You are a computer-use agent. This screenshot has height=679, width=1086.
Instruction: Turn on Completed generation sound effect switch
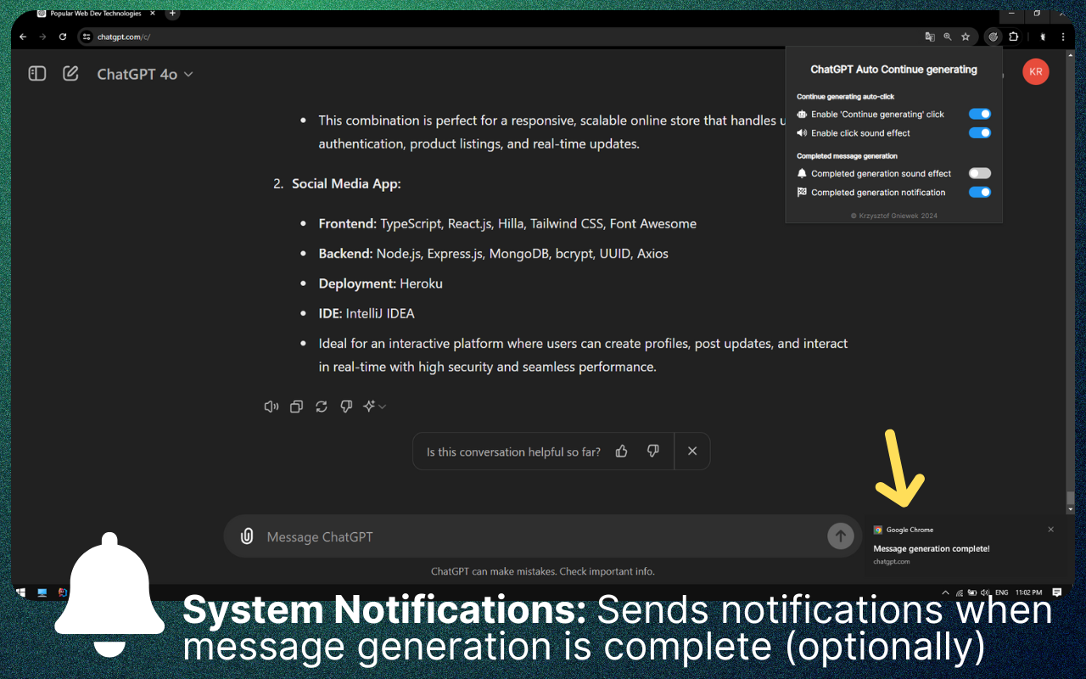coord(980,173)
